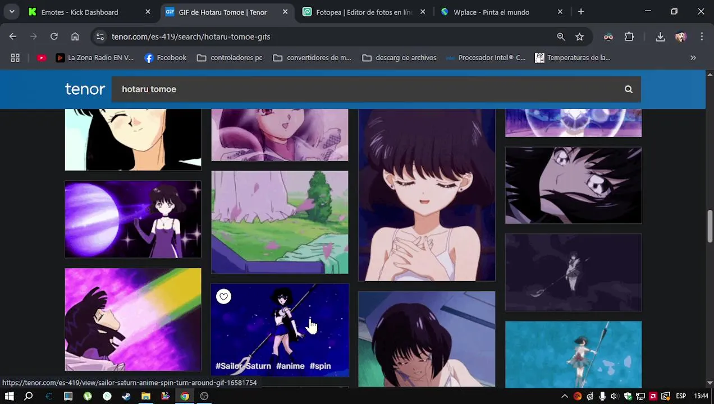Open Procesador Intel bookmark

pos(486,58)
